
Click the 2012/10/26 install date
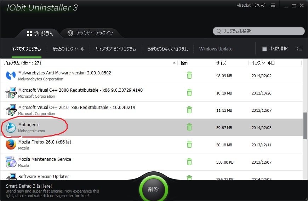262,93
